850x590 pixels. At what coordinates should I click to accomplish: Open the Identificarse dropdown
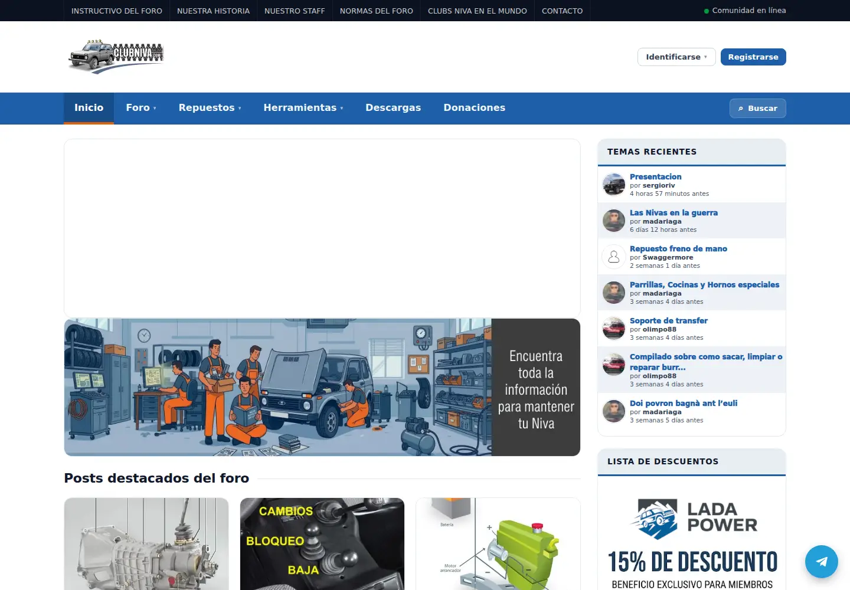tap(676, 57)
